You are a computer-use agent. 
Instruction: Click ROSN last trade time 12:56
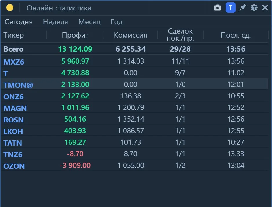pos(236,119)
